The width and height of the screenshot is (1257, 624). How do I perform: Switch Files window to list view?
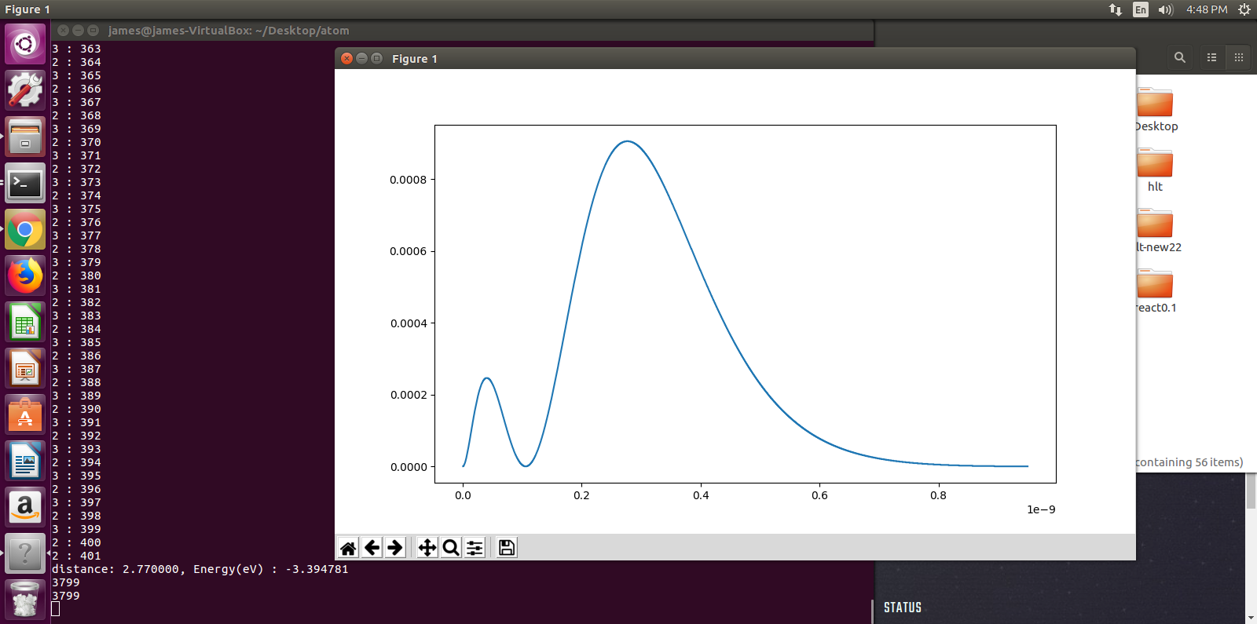point(1212,57)
